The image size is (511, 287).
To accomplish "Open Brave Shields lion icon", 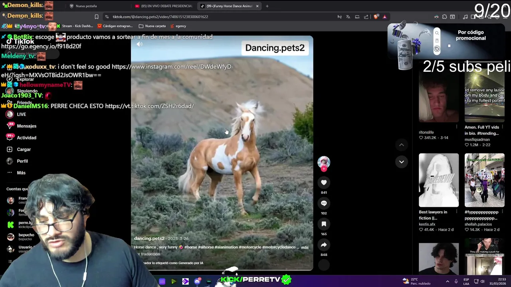I will point(376,17).
